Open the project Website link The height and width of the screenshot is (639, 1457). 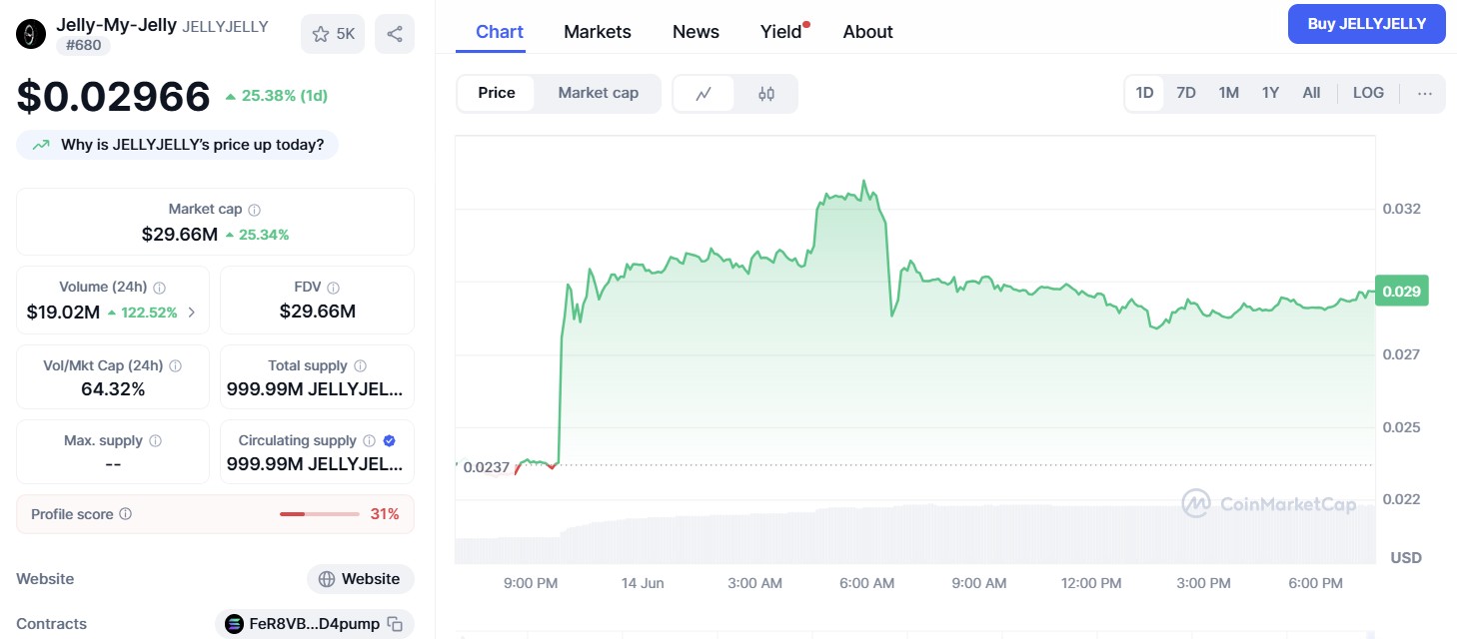click(360, 579)
